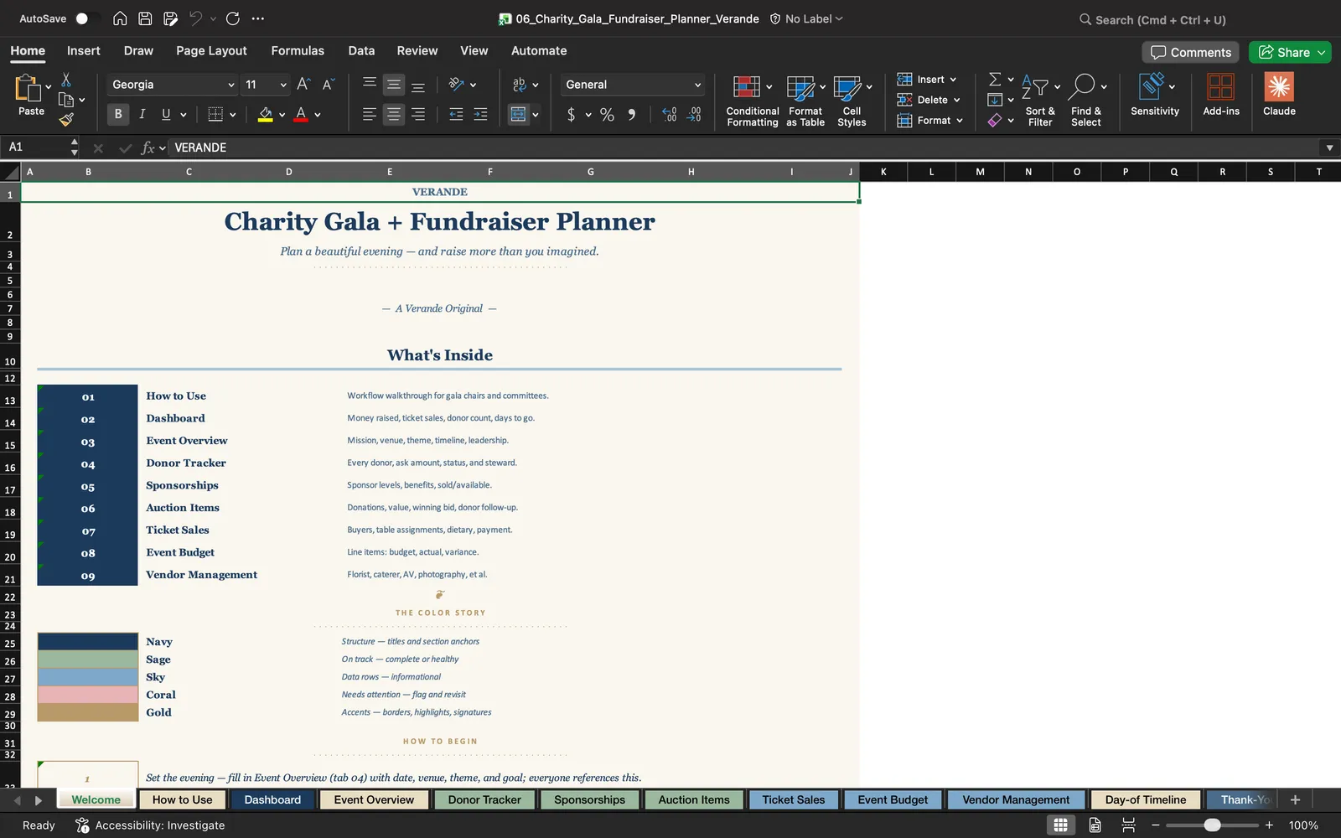Screen dimensions: 1341x838
Task: Open the font size dropdown
Action: 283,85
